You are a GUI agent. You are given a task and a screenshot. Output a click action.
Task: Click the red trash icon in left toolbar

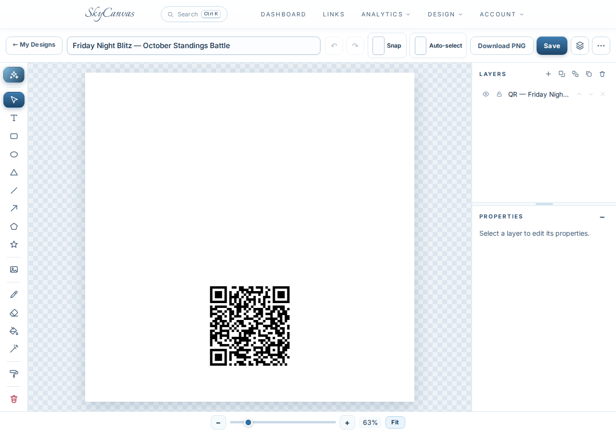point(14,399)
